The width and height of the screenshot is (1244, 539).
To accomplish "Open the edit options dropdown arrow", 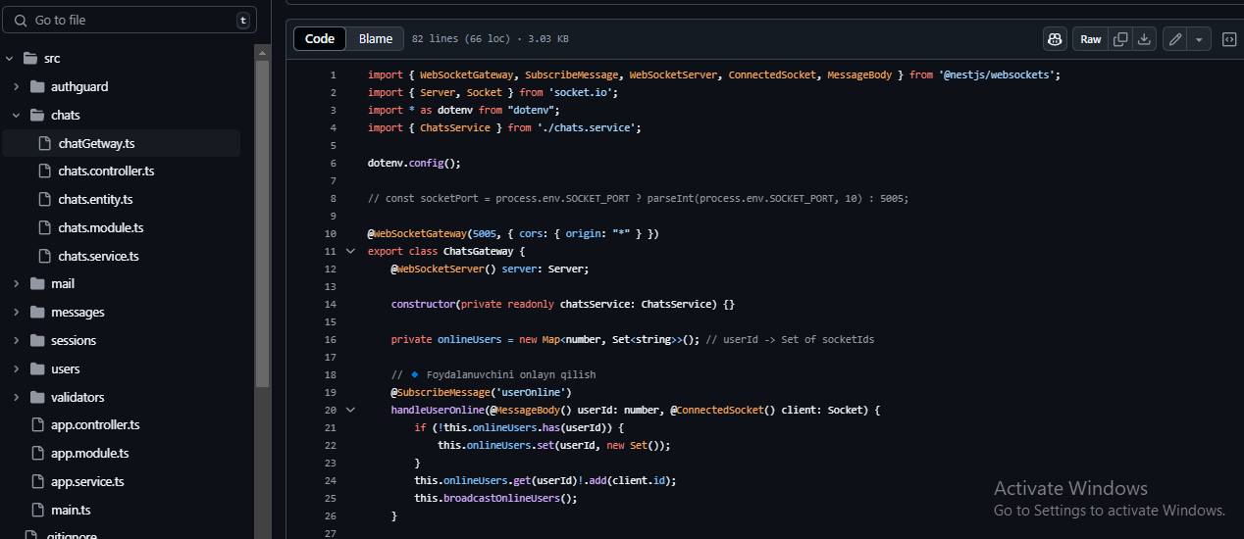I will click(x=1199, y=39).
